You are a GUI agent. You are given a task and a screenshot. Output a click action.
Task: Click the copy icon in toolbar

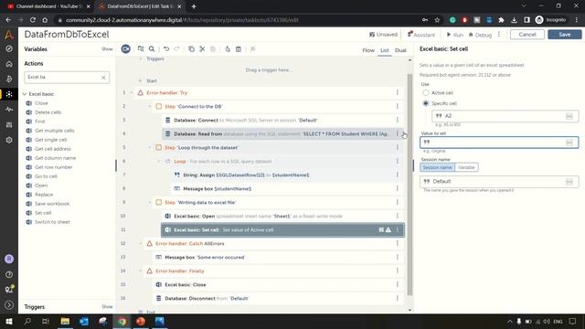click(x=191, y=48)
